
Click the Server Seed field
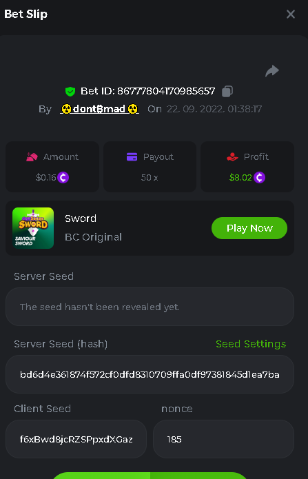point(150,307)
